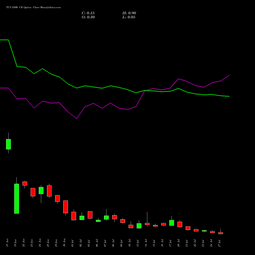The height and width of the screenshot is (255, 255).
Task: Select the tall green candle for 19 Jun
Action: pyautogui.click(x=17, y=198)
